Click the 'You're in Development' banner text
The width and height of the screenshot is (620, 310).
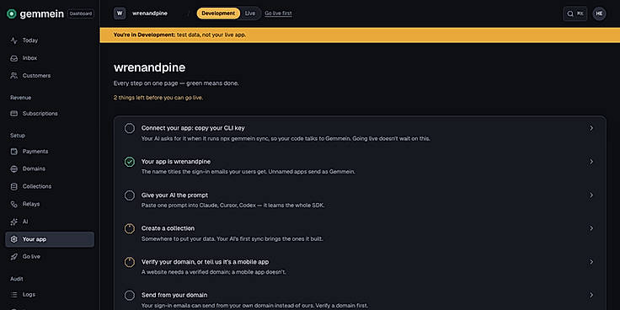(x=179, y=35)
